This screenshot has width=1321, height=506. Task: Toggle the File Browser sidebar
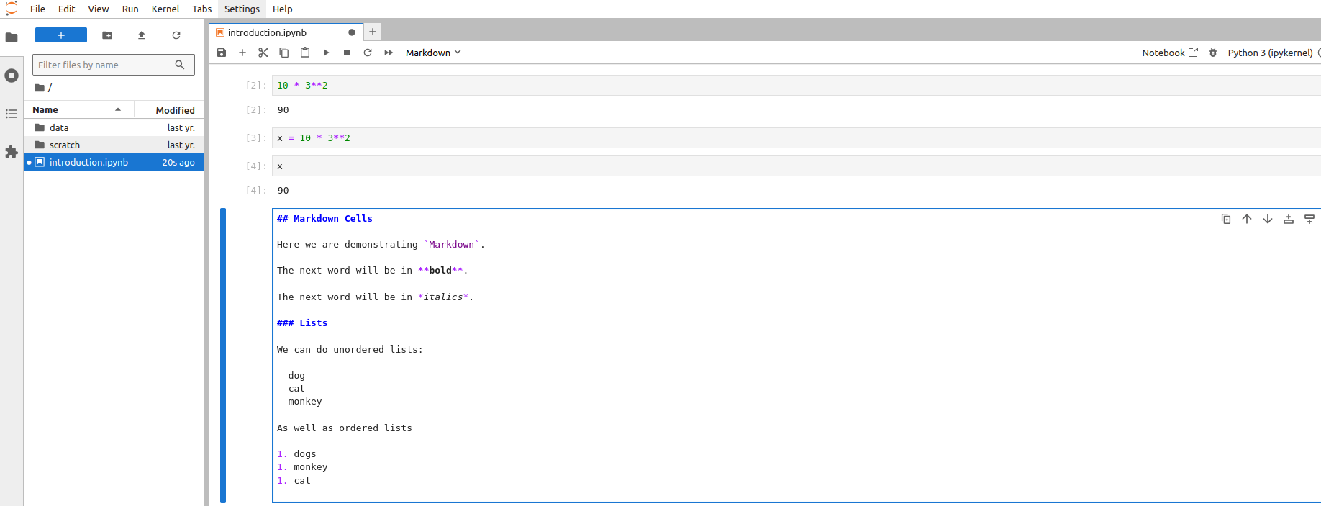tap(12, 37)
